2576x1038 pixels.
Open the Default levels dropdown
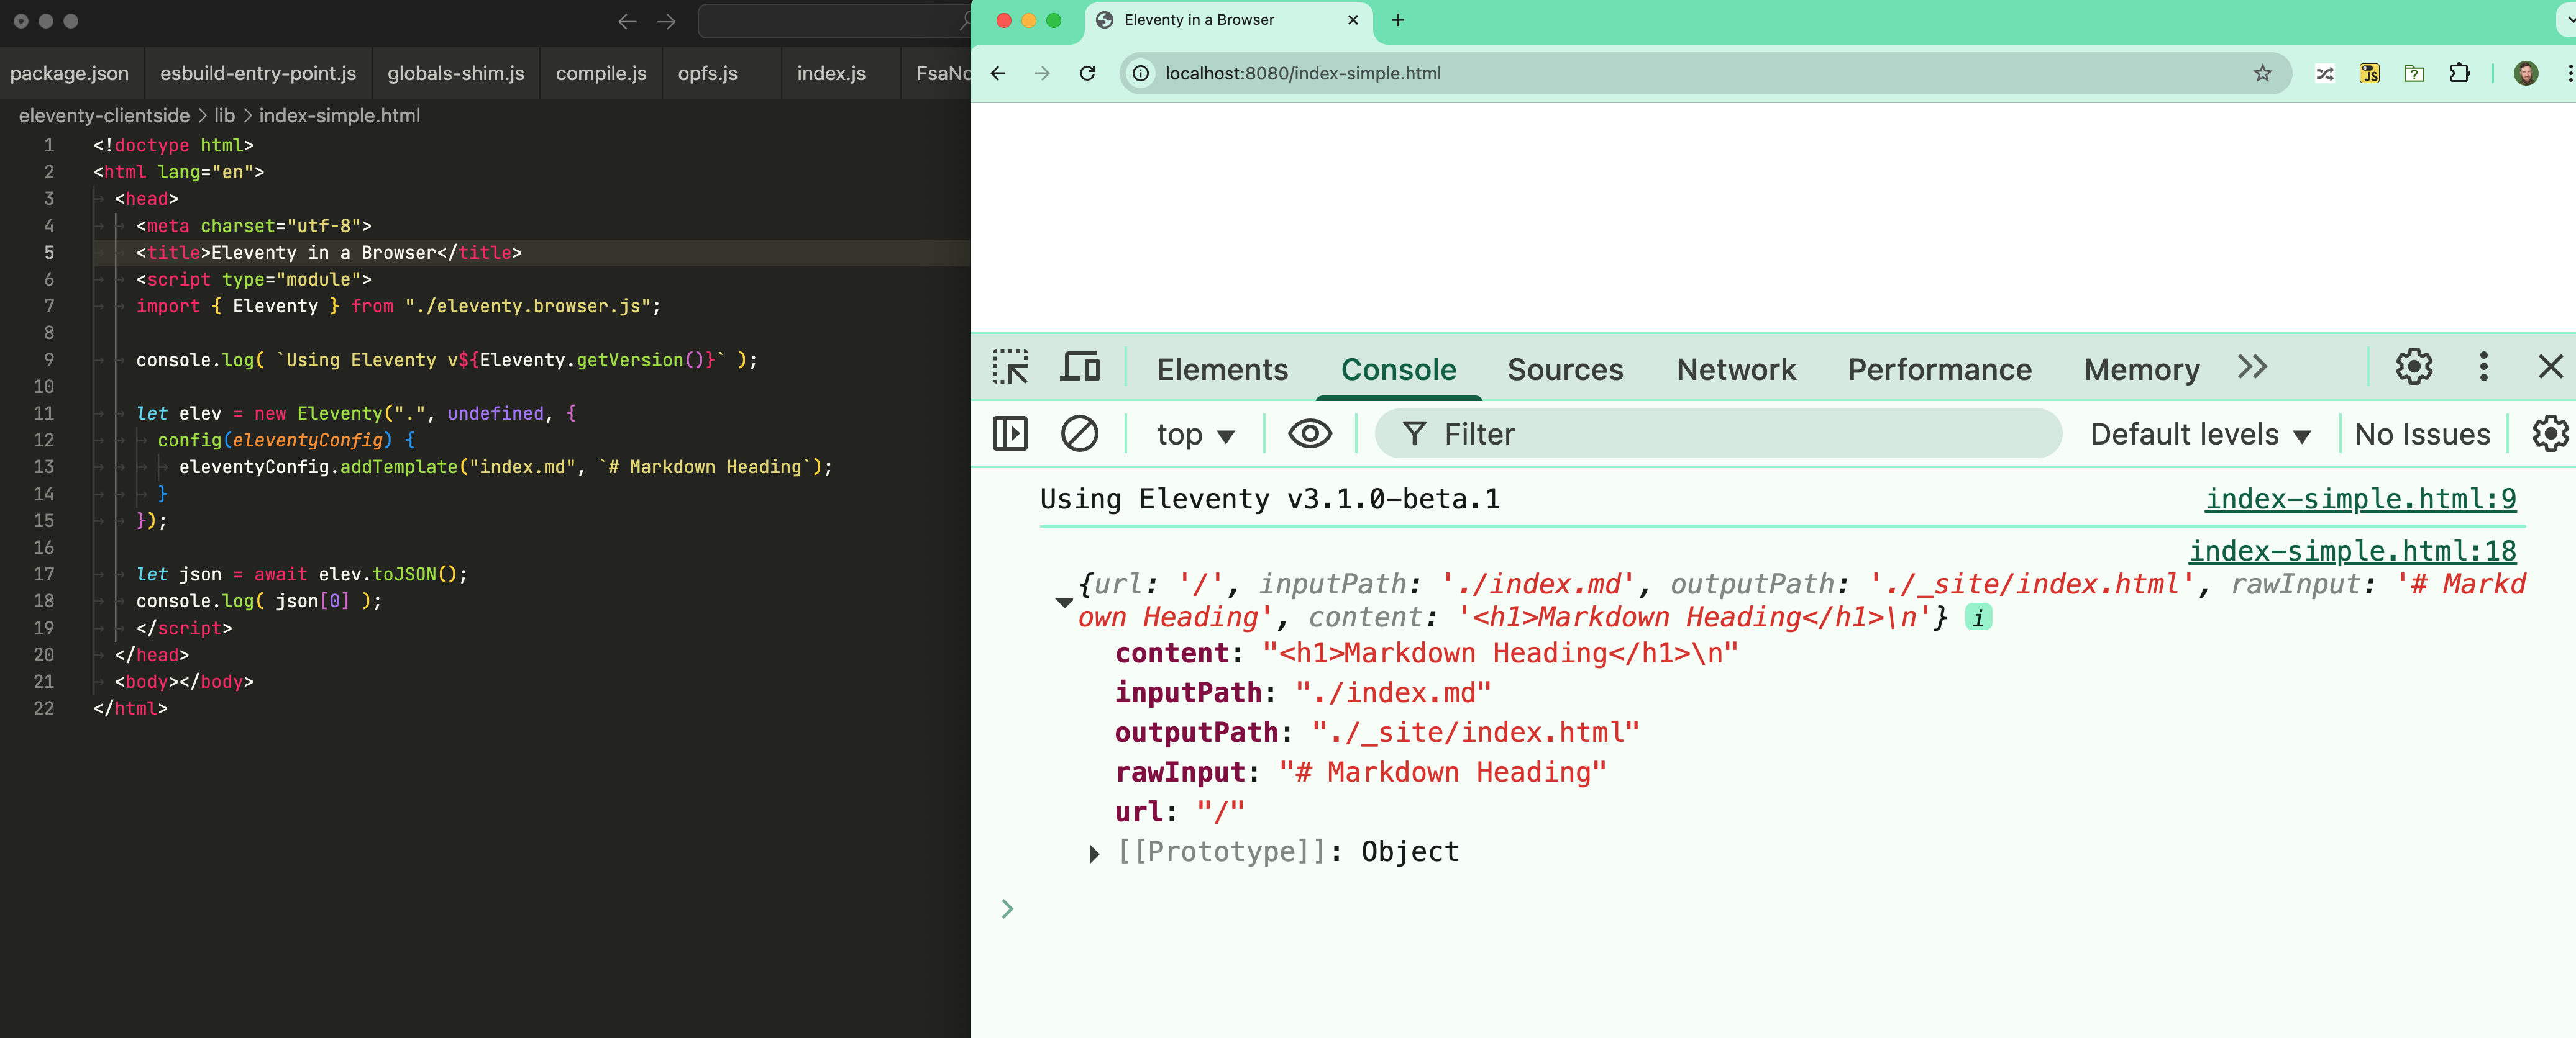(2200, 435)
